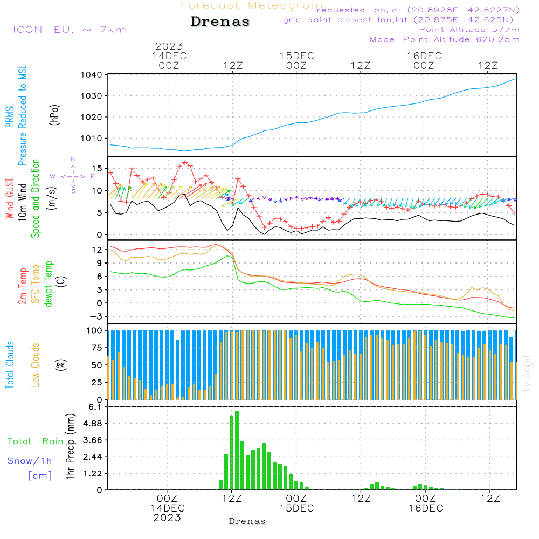Click the '(%)' cloud unit label
Image resolution: width=539 pixels, height=539 pixels.
point(60,365)
